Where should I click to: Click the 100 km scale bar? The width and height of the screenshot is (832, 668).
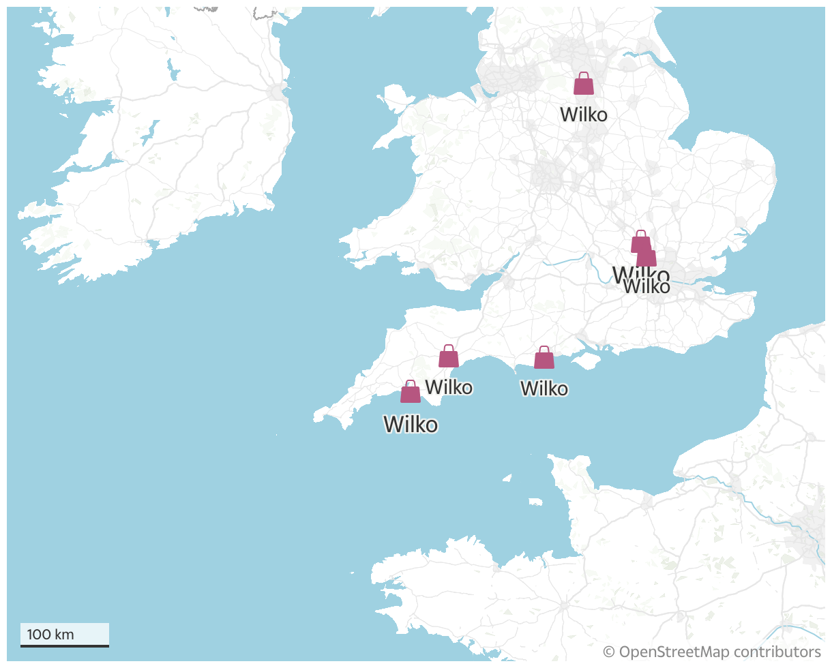pyautogui.click(x=65, y=635)
